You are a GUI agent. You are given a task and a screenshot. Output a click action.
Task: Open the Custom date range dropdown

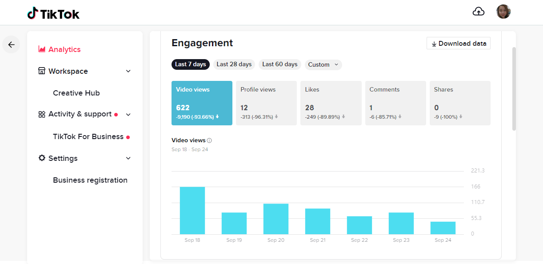pyautogui.click(x=323, y=64)
